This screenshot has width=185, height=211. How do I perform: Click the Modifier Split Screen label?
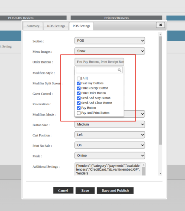(x=47, y=84)
